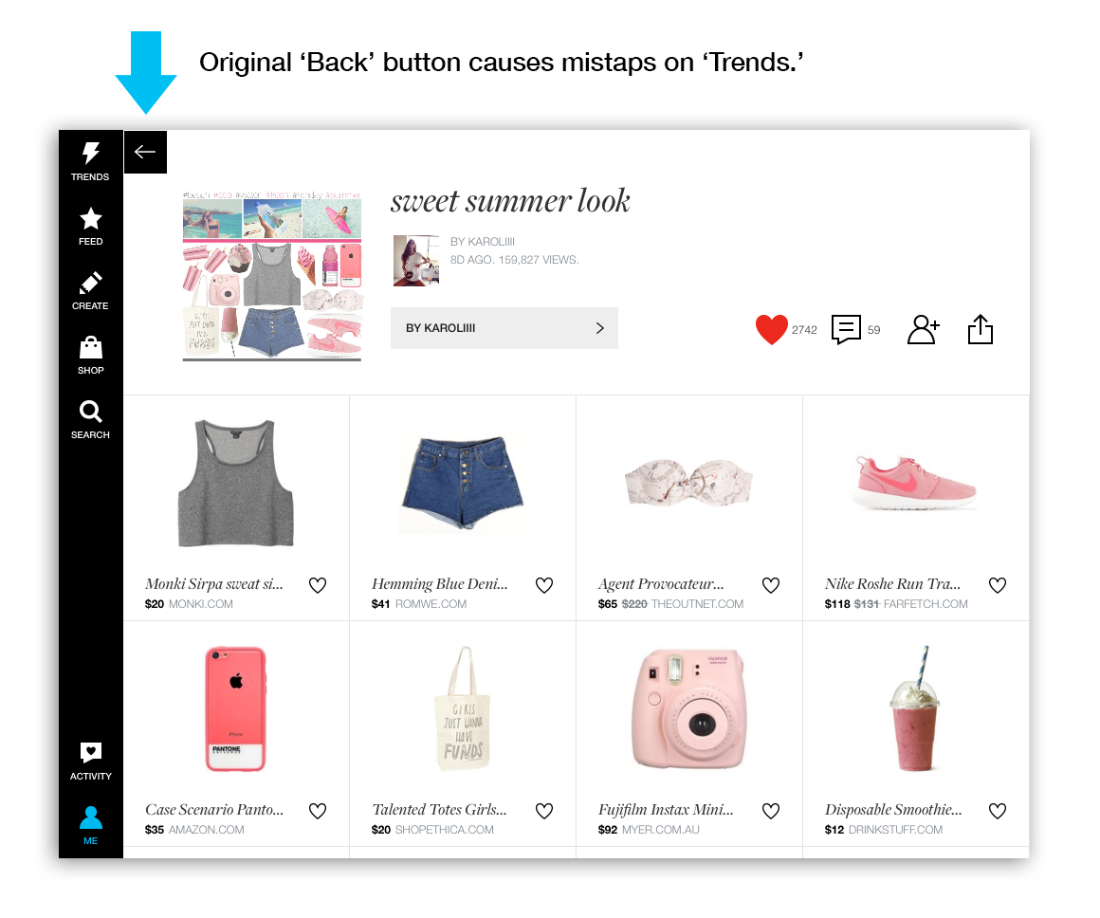This screenshot has height=918, width=1100.
Task: Click the AMAZON.COM store name
Action: pyautogui.click(x=207, y=830)
